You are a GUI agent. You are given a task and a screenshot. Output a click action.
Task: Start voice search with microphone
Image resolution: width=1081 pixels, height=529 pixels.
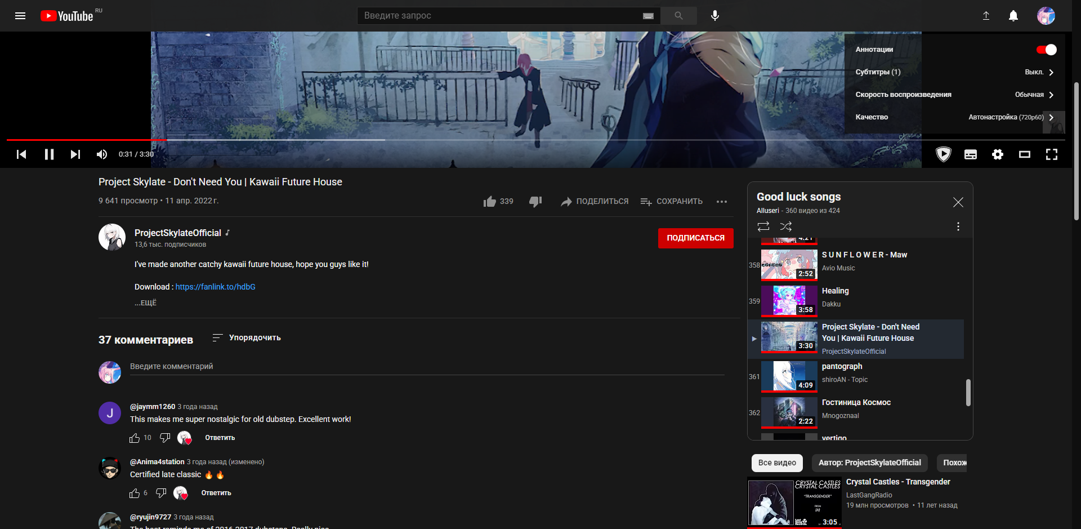point(715,16)
